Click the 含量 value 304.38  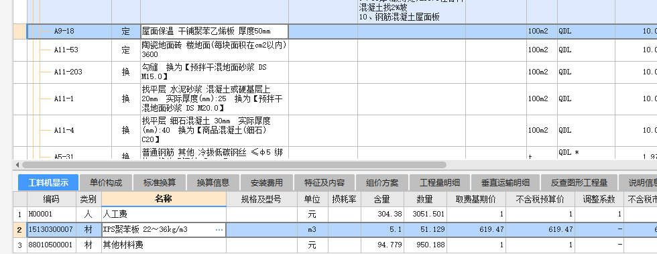(x=382, y=214)
